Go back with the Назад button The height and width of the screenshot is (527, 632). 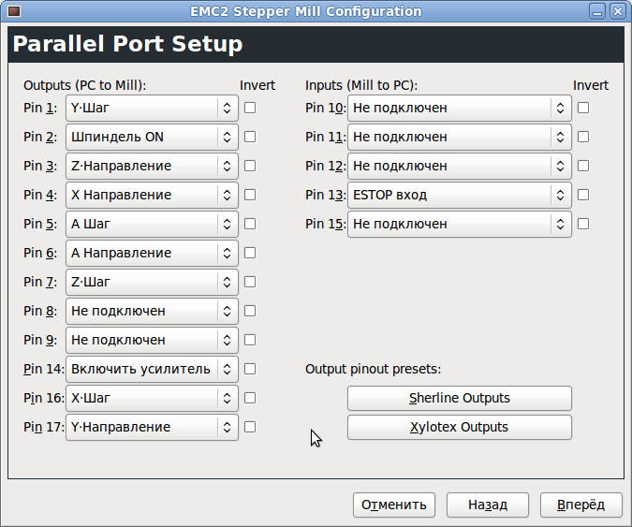click(x=488, y=505)
